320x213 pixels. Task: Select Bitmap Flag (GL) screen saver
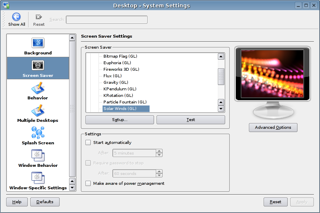(120, 56)
